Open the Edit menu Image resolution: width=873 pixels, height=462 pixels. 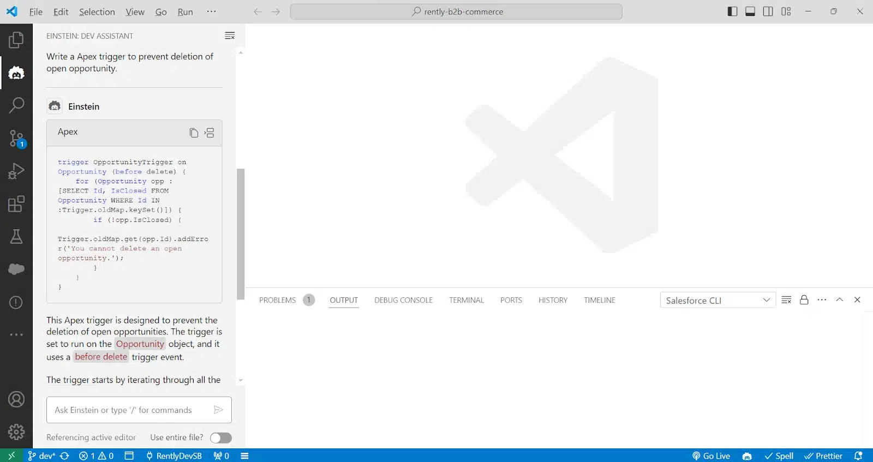61,11
